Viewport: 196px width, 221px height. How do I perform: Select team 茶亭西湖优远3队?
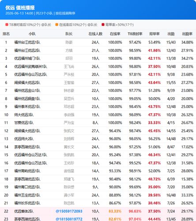(x=27, y=179)
